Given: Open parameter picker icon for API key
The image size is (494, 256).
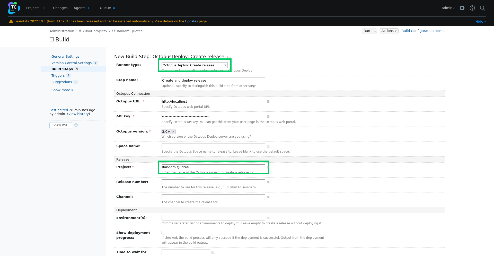Looking at the screenshot, I should [x=268, y=117].
